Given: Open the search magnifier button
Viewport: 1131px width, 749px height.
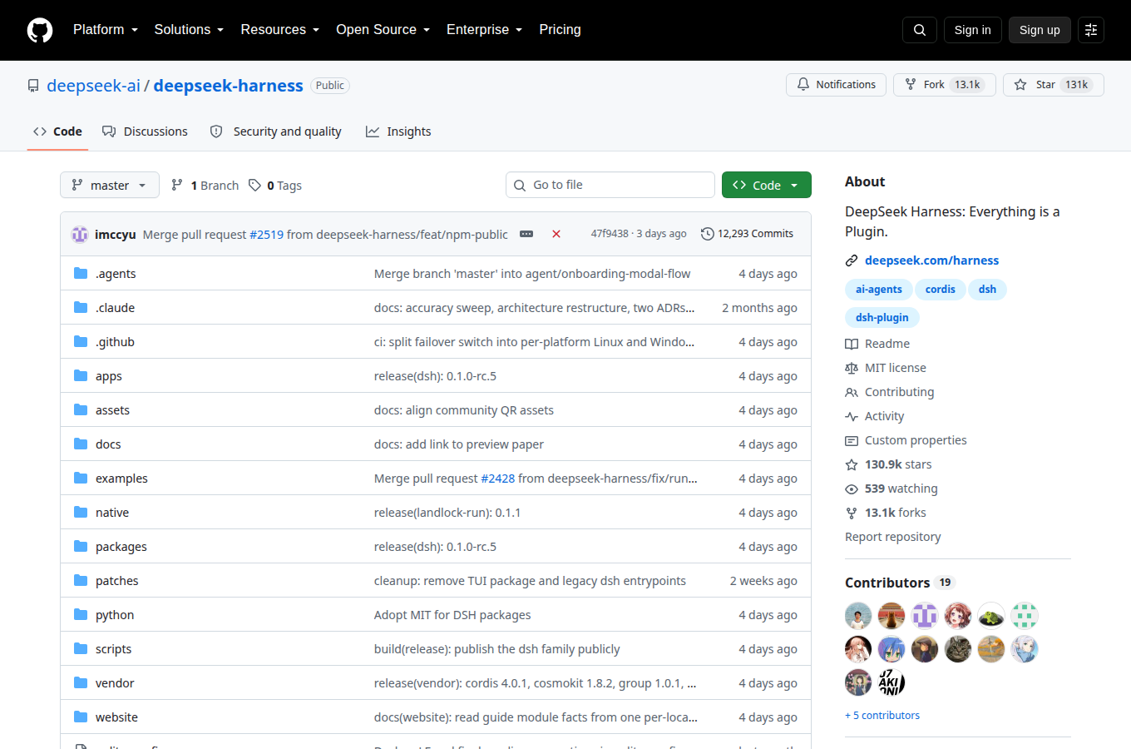Looking at the screenshot, I should (920, 30).
